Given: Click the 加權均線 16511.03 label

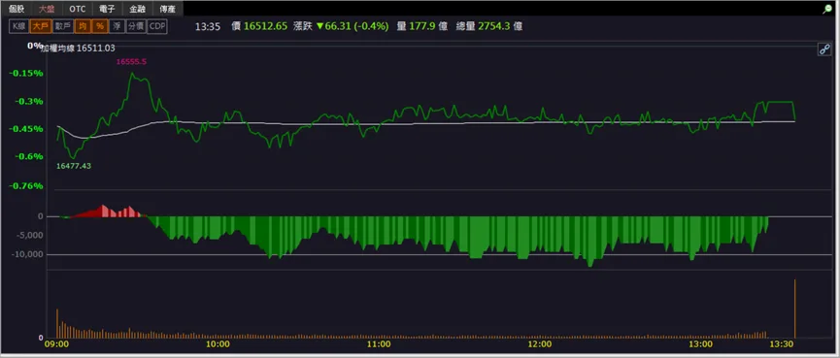Looking at the screenshot, I should (x=80, y=49).
